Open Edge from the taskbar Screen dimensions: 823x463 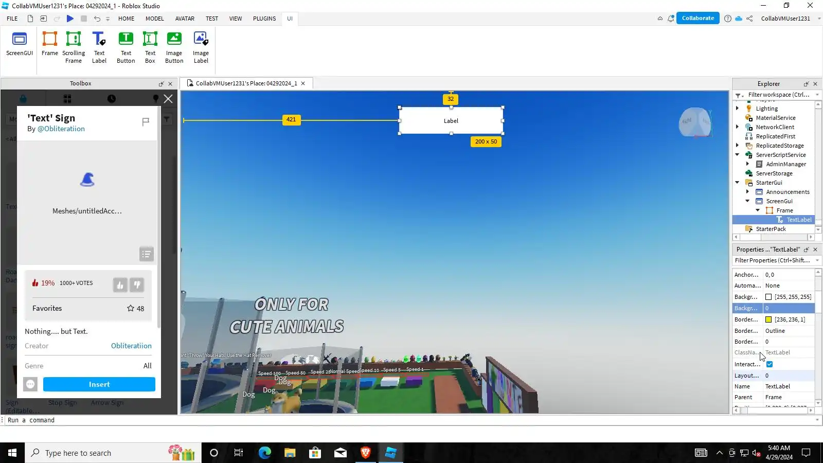265,453
